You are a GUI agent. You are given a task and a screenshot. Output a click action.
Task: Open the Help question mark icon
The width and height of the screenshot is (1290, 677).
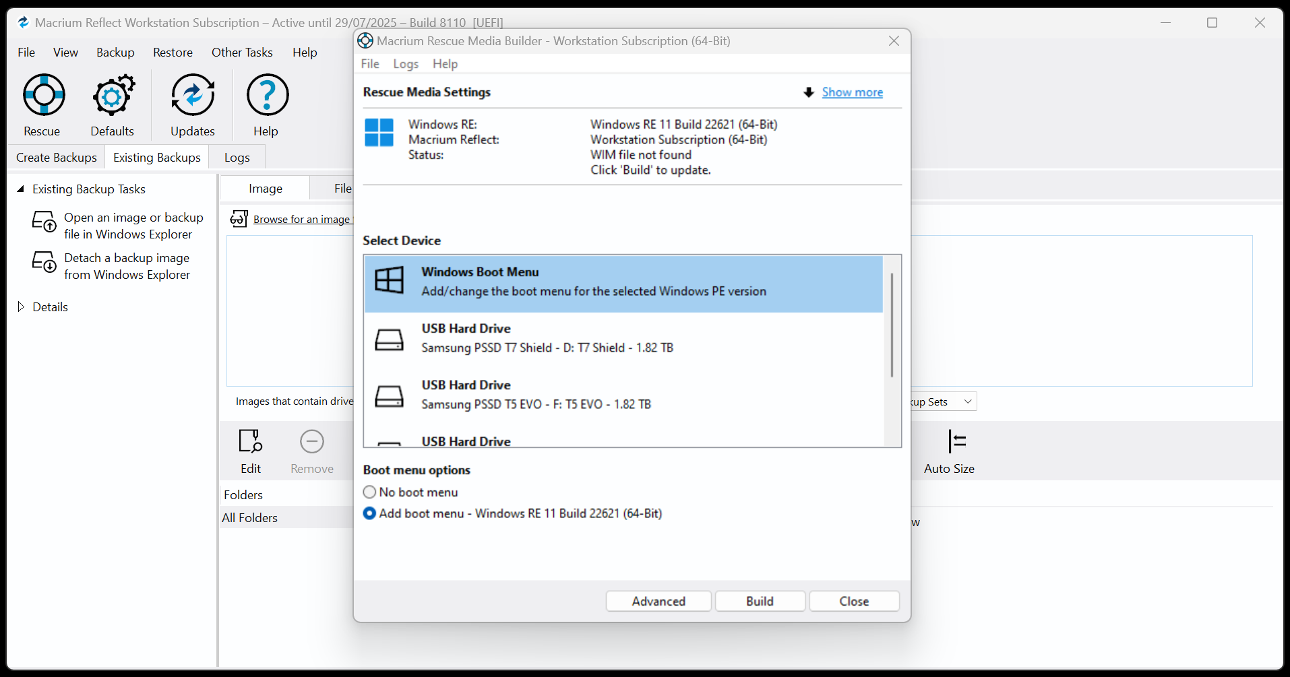(x=267, y=95)
